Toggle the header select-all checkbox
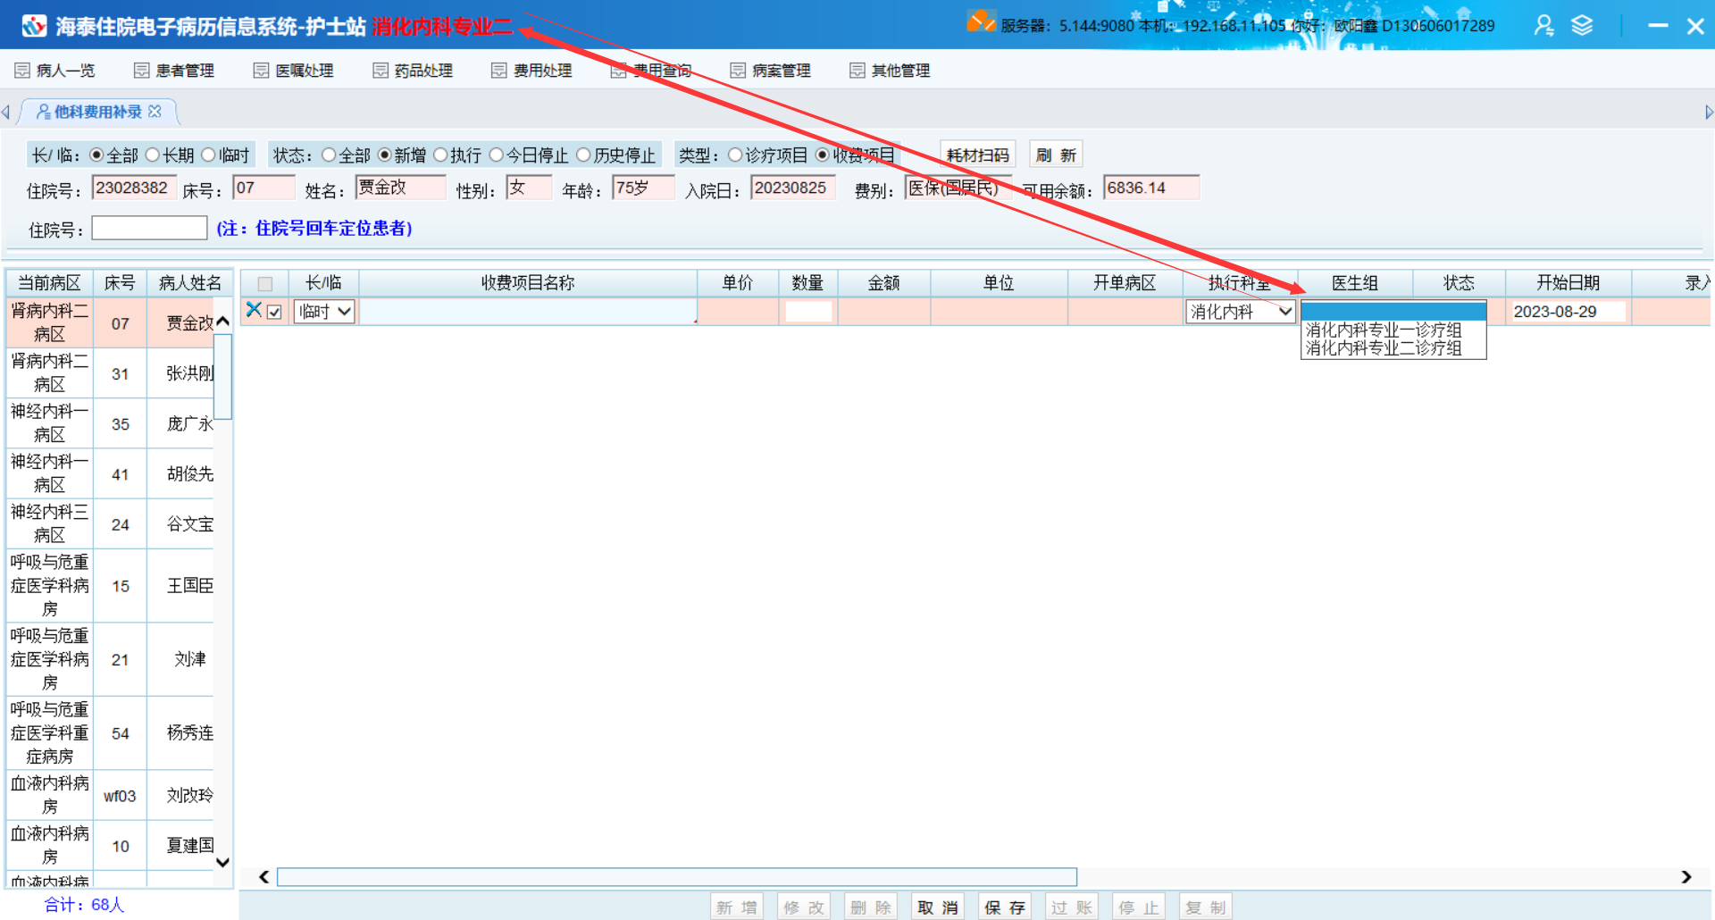 265,284
